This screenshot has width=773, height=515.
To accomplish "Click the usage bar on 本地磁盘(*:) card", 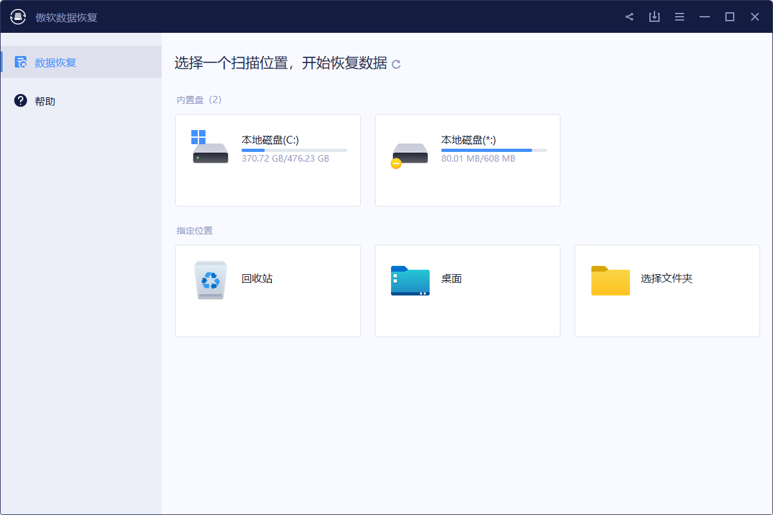I will [x=495, y=150].
